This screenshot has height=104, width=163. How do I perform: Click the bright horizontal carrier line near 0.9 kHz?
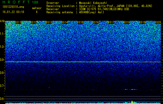tap(83, 62)
